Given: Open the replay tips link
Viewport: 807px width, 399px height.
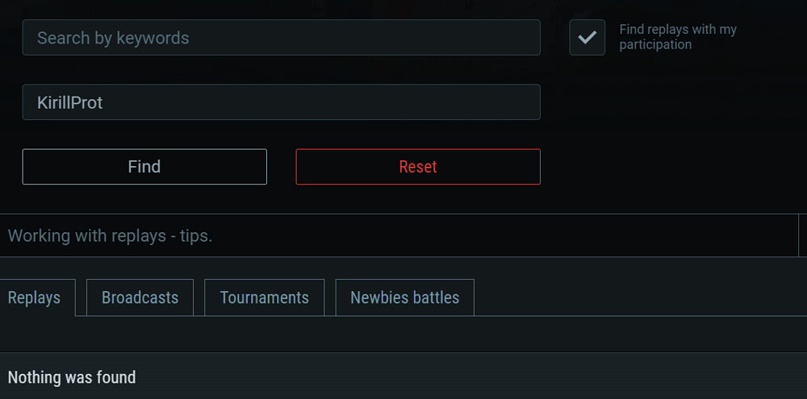Looking at the screenshot, I should click(110, 236).
